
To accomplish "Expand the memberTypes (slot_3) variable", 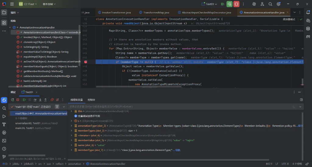I will click(x=71, y=130).
